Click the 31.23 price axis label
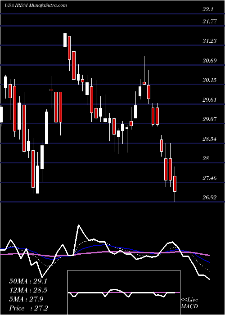The image size is (225, 315). point(210,41)
